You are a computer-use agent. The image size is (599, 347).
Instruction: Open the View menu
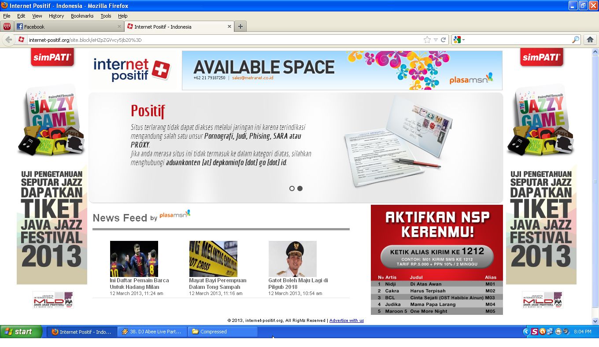[37, 16]
